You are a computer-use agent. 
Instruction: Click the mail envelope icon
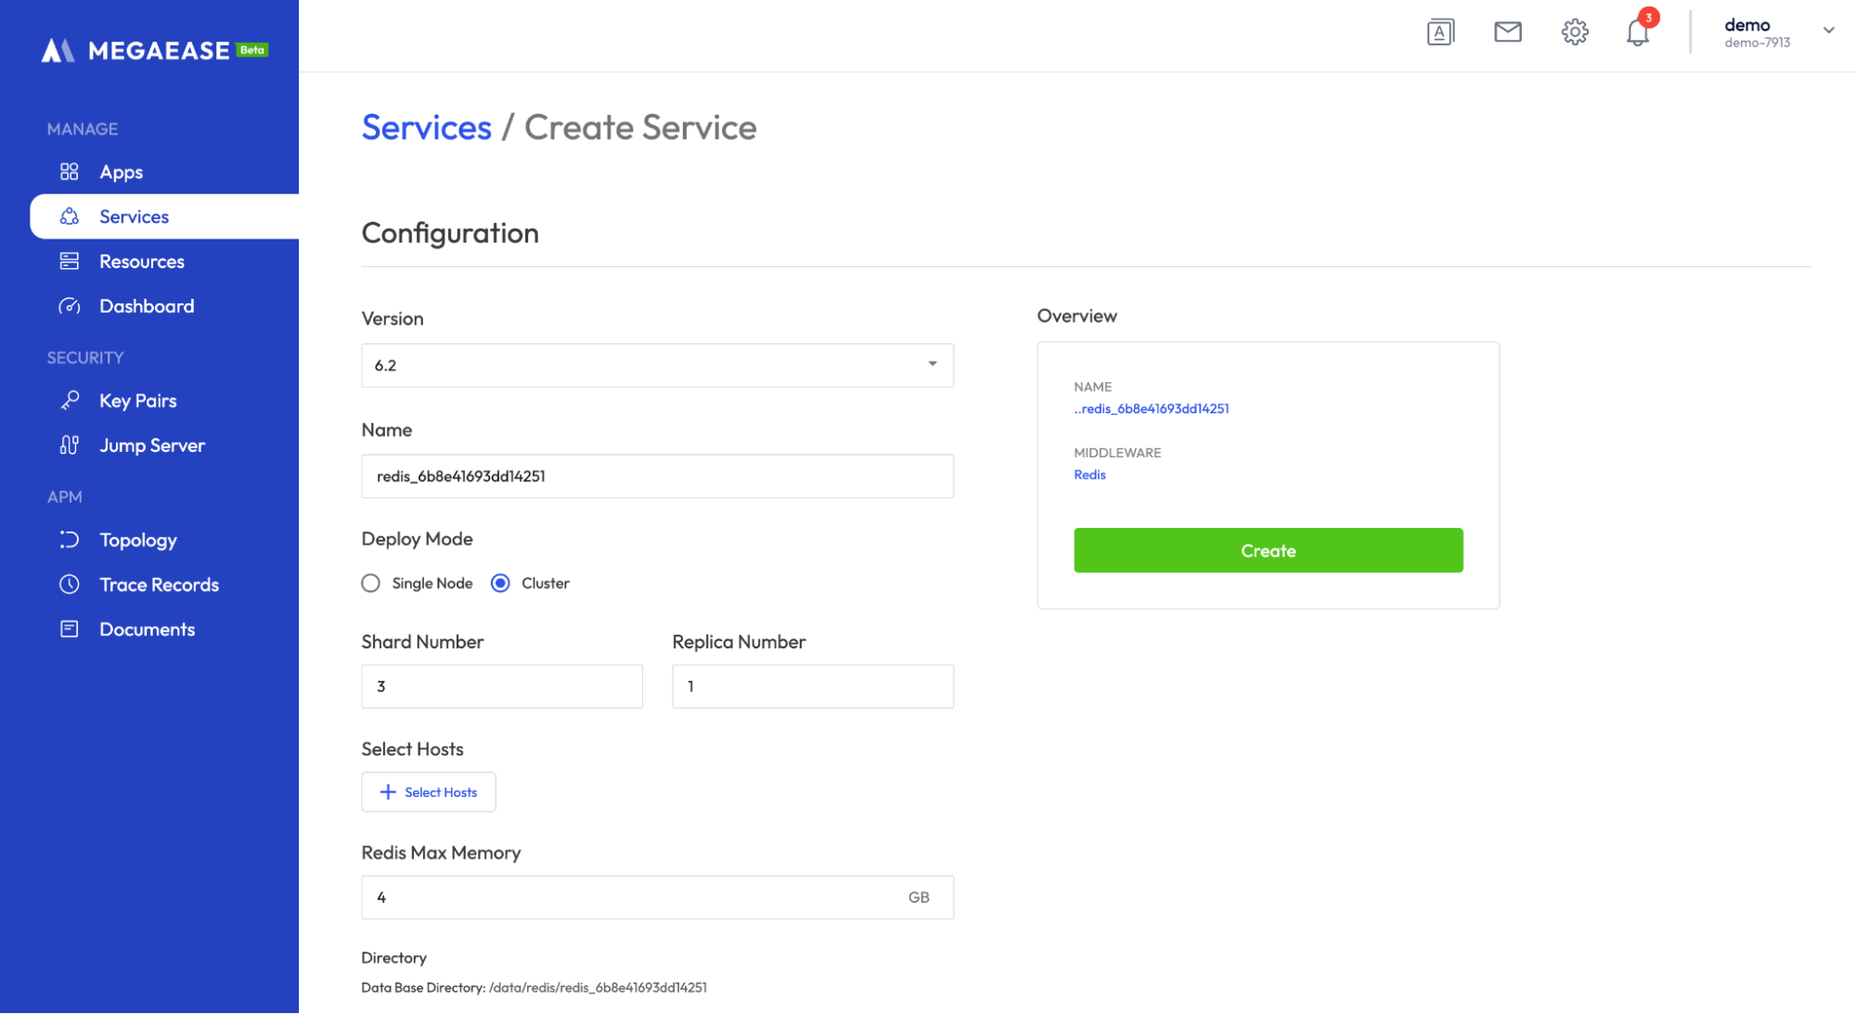point(1507,32)
